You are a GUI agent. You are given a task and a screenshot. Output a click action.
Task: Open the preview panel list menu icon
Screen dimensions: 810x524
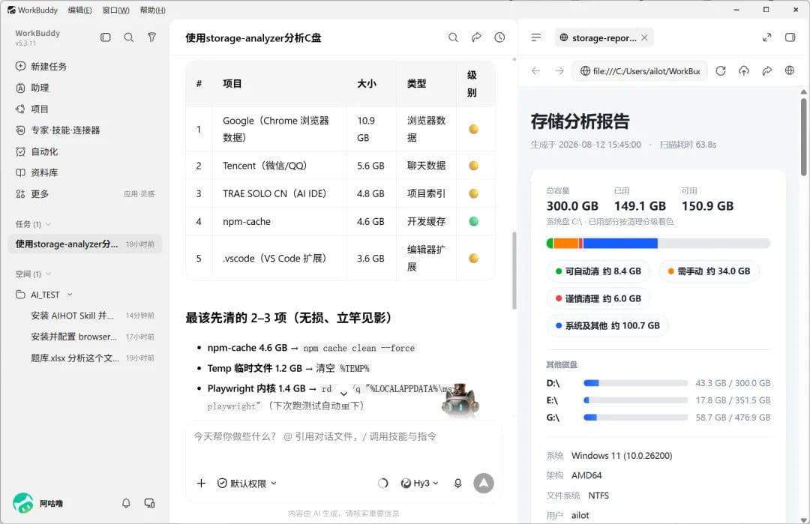pyautogui.click(x=536, y=37)
